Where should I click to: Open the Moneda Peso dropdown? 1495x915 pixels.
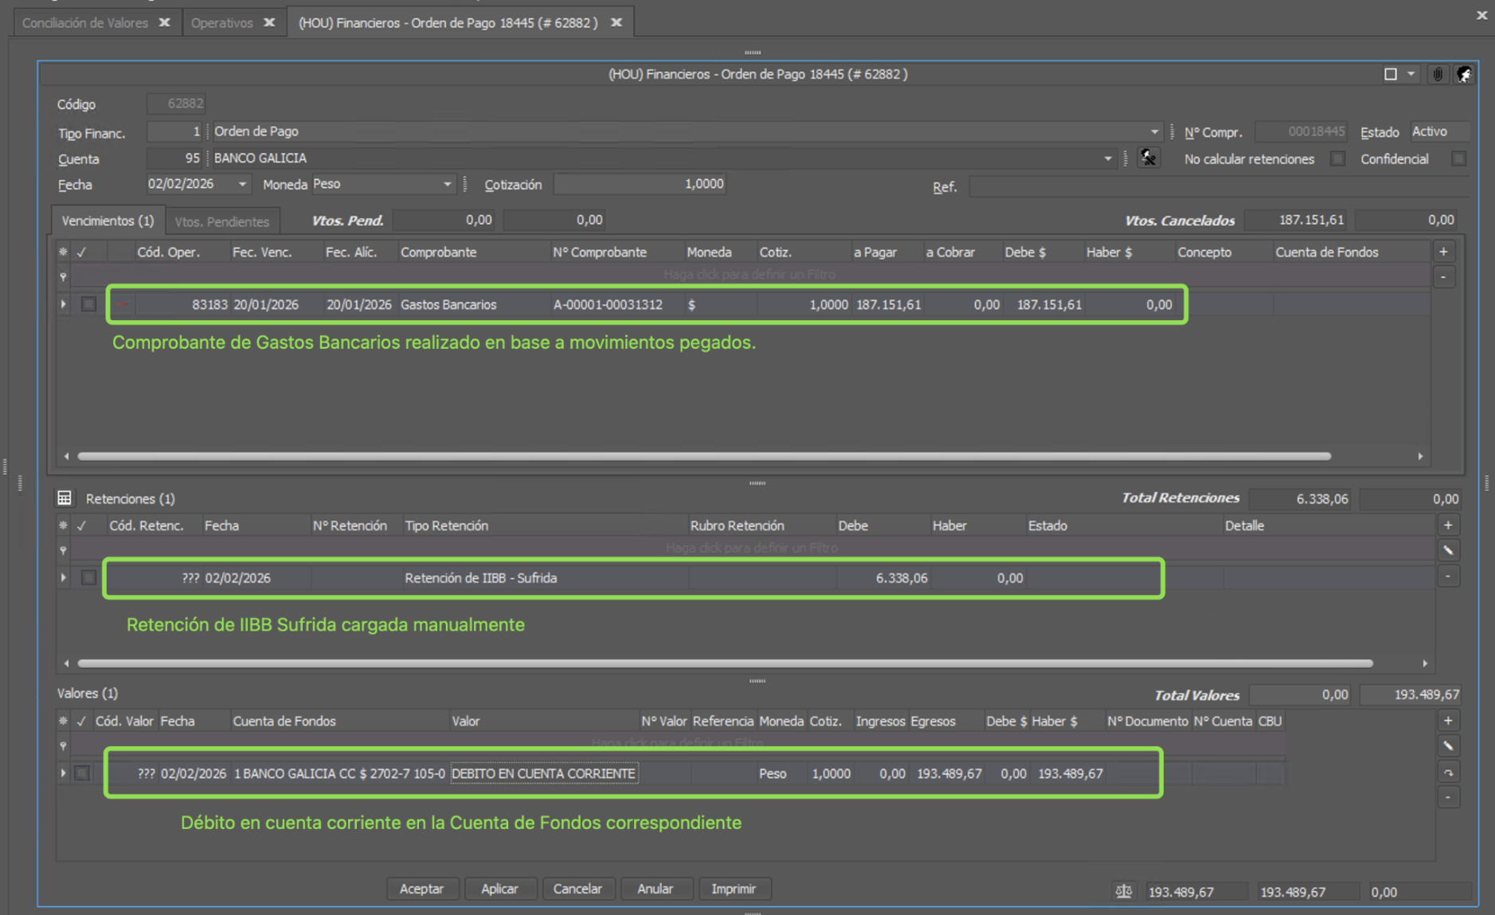pos(447,185)
